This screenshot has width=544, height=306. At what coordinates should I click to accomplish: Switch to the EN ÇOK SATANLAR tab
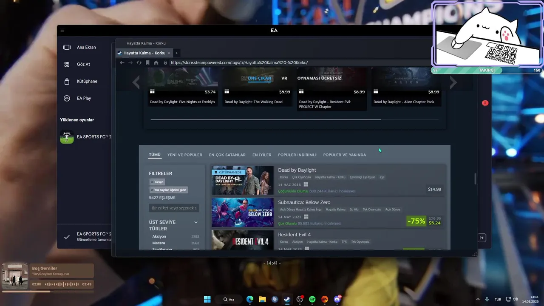pyautogui.click(x=227, y=155)
